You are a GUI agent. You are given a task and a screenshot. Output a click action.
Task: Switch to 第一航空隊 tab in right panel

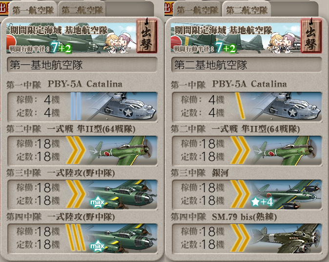(197, 10)
